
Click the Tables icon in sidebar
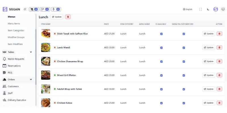[x=5, y=52]
